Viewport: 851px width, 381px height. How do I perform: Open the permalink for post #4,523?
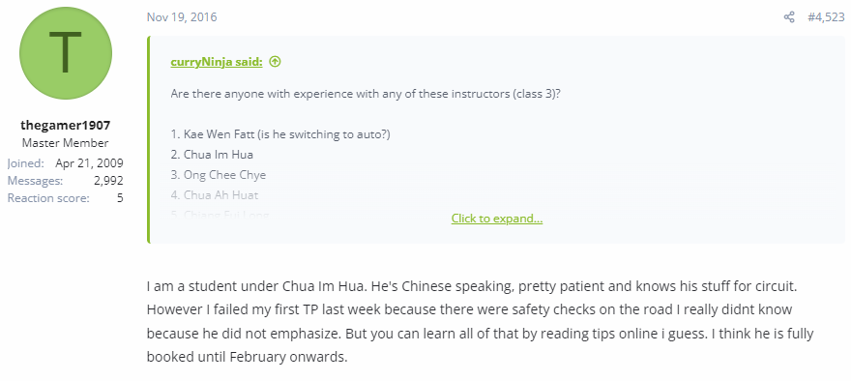point(826,17)
